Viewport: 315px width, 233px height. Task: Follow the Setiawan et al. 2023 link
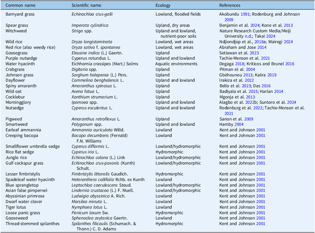click(254, 53)
